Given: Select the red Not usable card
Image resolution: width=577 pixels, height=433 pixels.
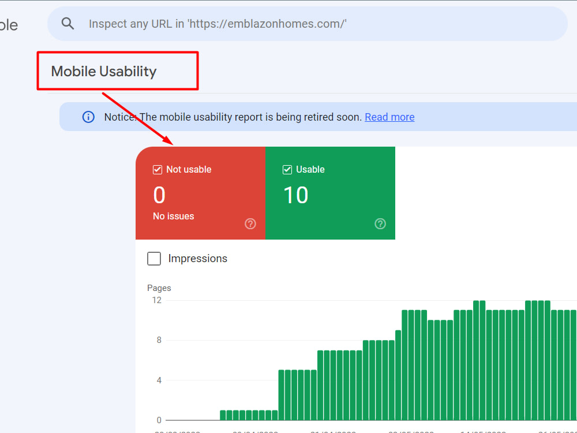Looking at the screenshot, I should (201, 193).
